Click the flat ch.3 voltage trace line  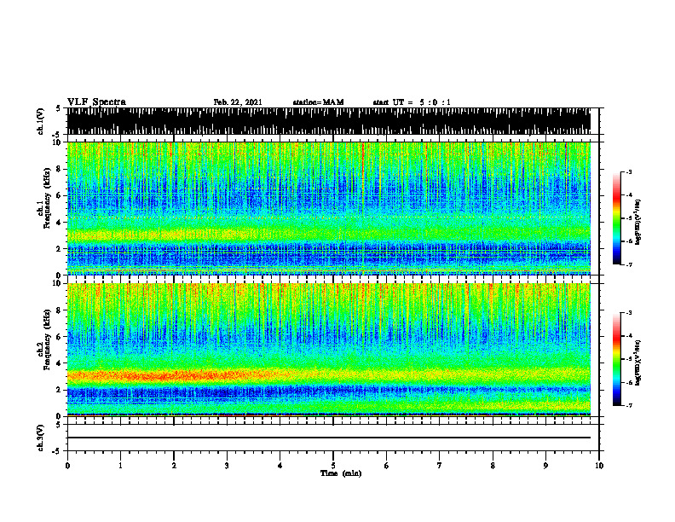[x=329, y=438]
